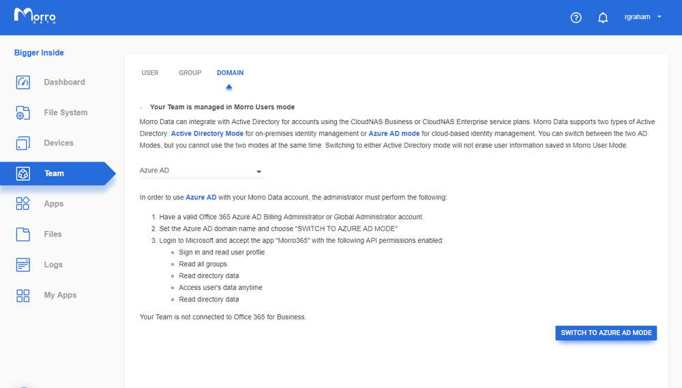Click SWITCH TO AZURE AD MODE button
This screenshot has height=388, width=682.
pos(606,333)
